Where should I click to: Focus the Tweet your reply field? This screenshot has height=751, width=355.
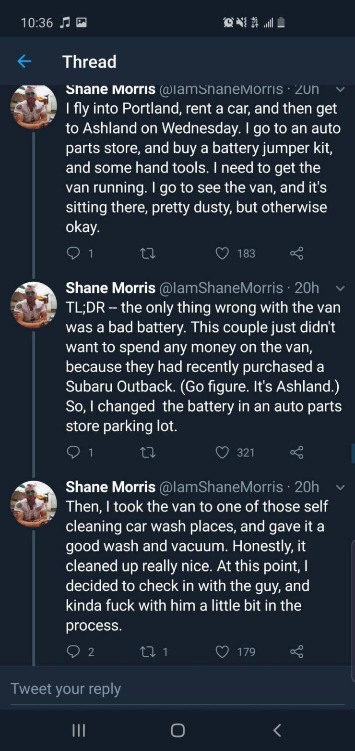click(x=177, y=688)
